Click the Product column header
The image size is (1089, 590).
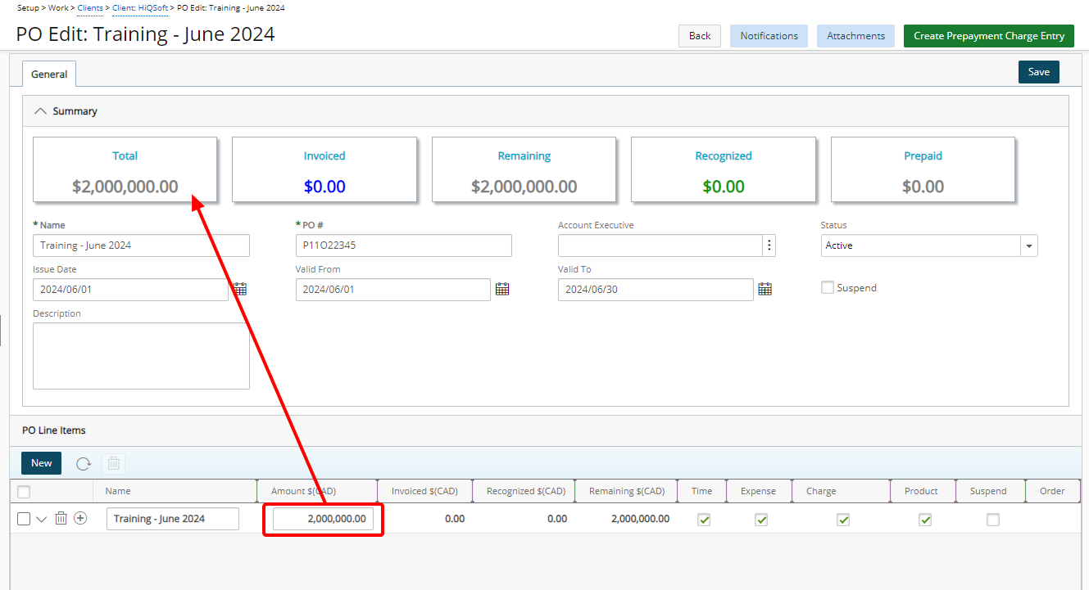(x=923, y=491)
